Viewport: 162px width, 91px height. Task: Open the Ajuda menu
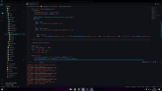pos(38,1)
